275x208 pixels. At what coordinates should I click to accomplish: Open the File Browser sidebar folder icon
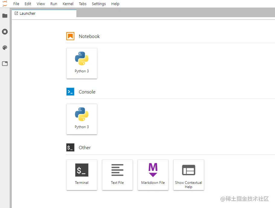click(5, 16)
